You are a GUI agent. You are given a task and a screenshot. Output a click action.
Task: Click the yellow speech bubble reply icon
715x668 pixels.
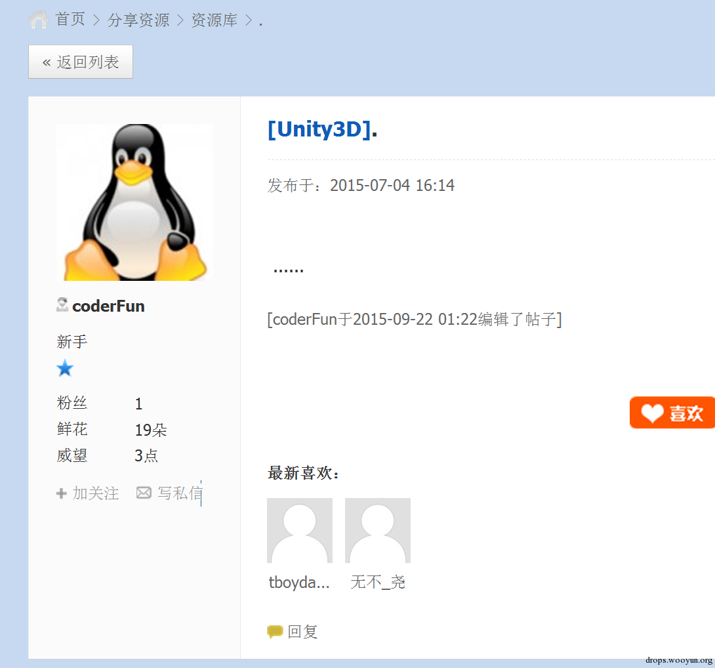(275, 631)
